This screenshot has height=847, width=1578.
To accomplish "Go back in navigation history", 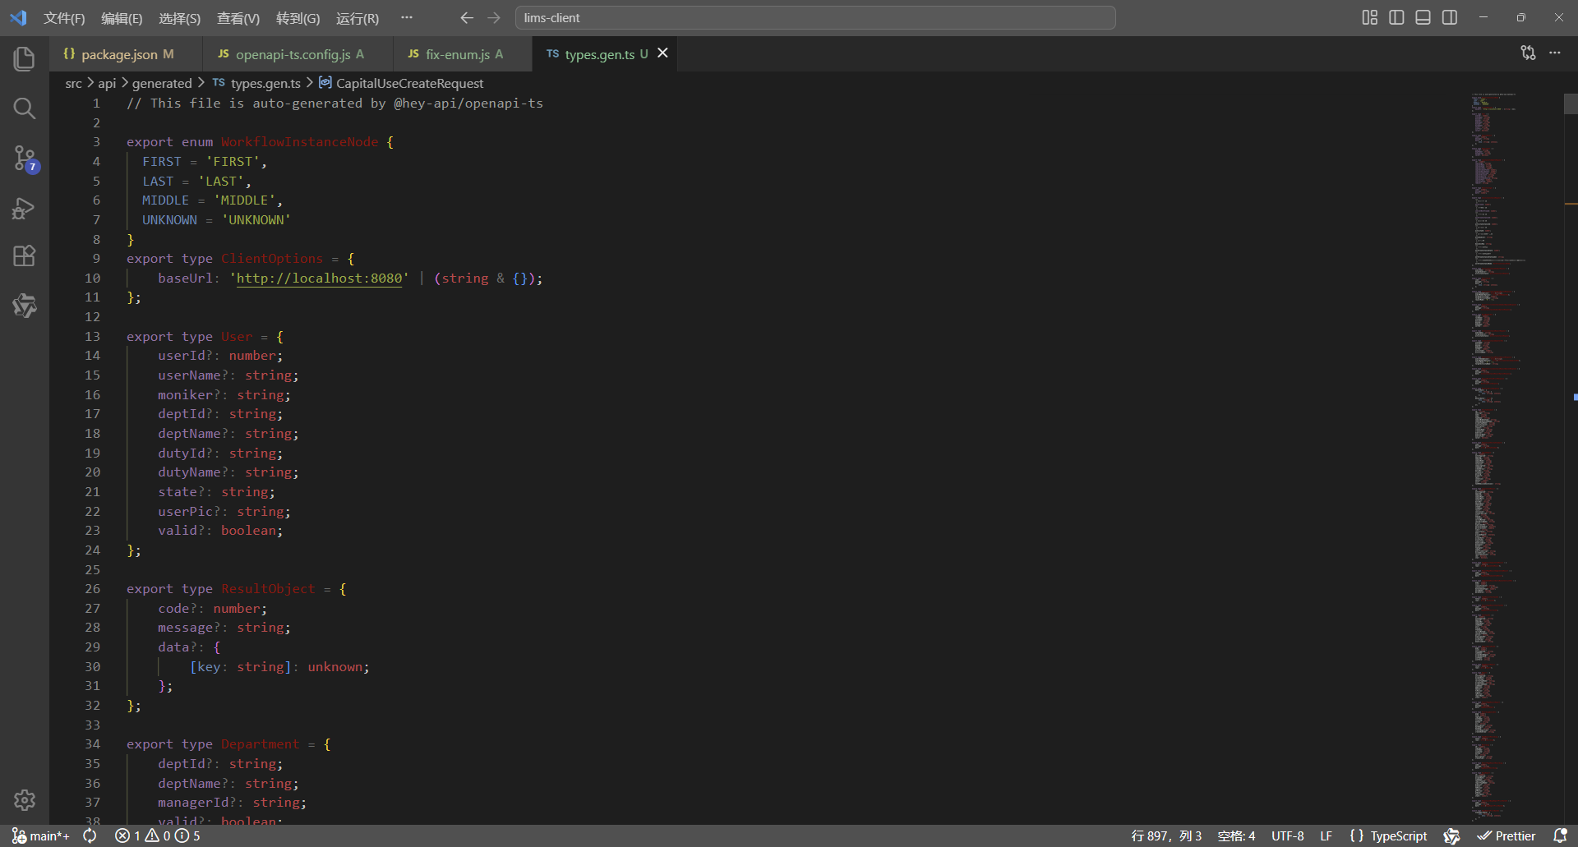I will 467,17.
